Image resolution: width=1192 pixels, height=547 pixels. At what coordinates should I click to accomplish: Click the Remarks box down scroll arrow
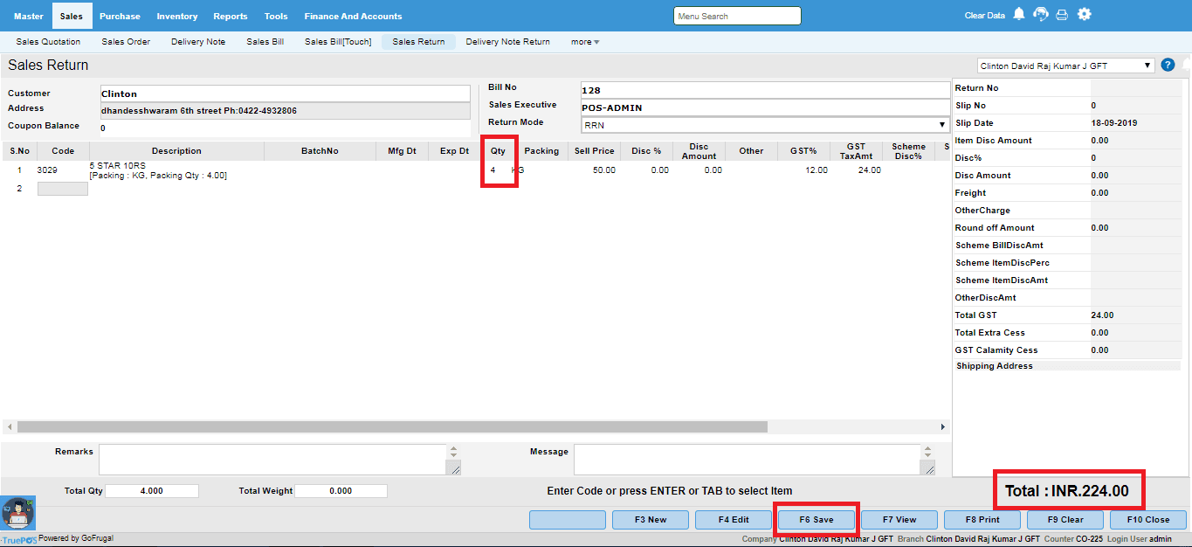pos(453,455)
